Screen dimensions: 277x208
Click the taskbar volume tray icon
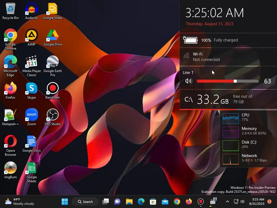click(x=242, y=201)
